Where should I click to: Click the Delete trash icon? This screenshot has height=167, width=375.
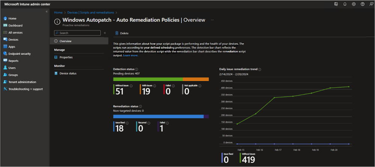[117, 33]
